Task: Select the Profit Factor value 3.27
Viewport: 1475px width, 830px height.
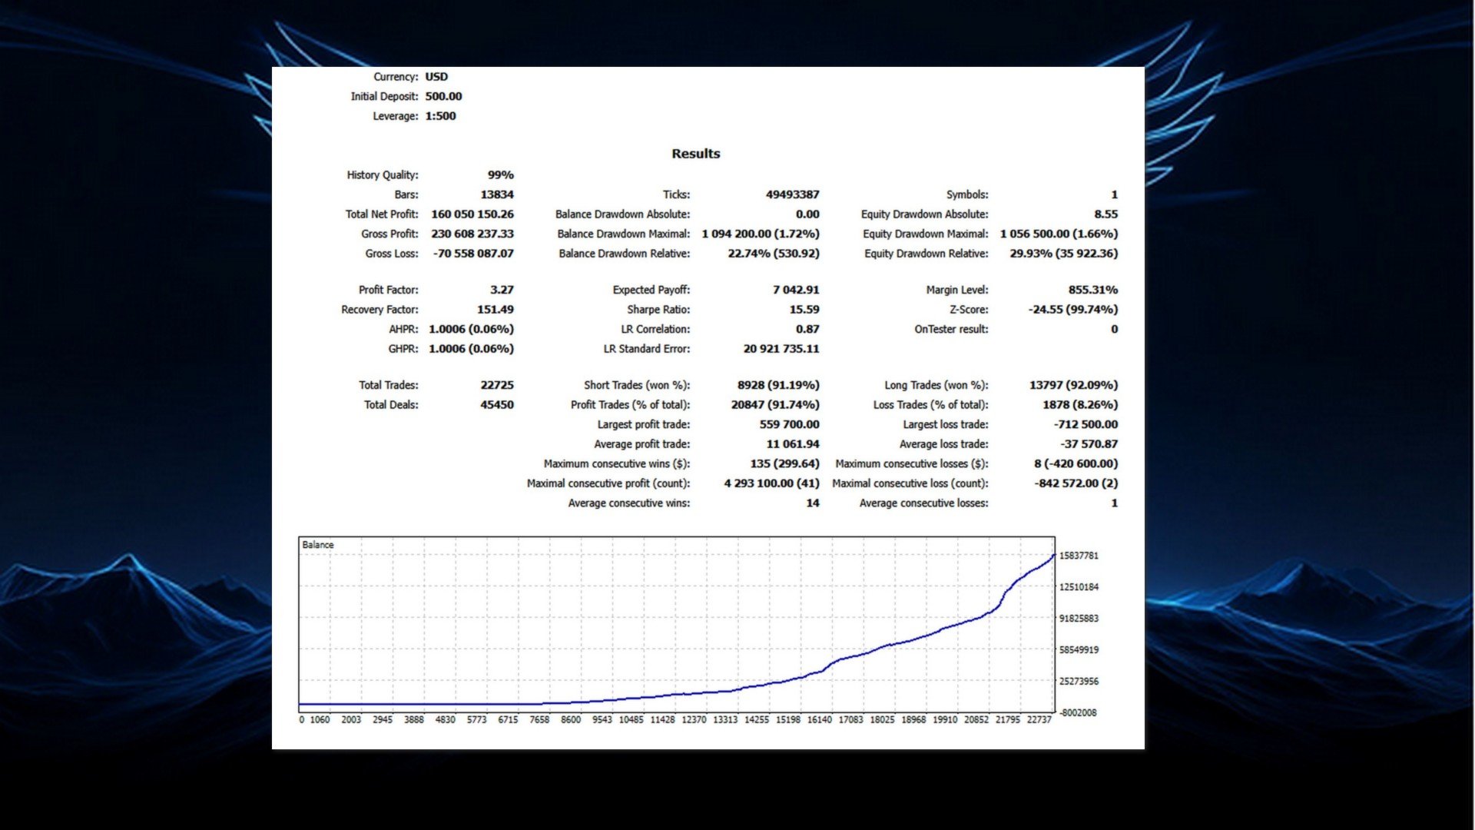Action: [x=501, y=290]
